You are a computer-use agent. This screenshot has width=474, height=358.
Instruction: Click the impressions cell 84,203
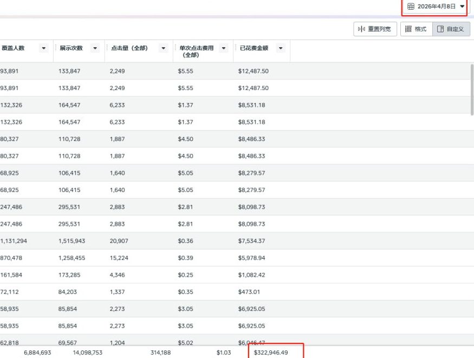(x=67, y=292)
